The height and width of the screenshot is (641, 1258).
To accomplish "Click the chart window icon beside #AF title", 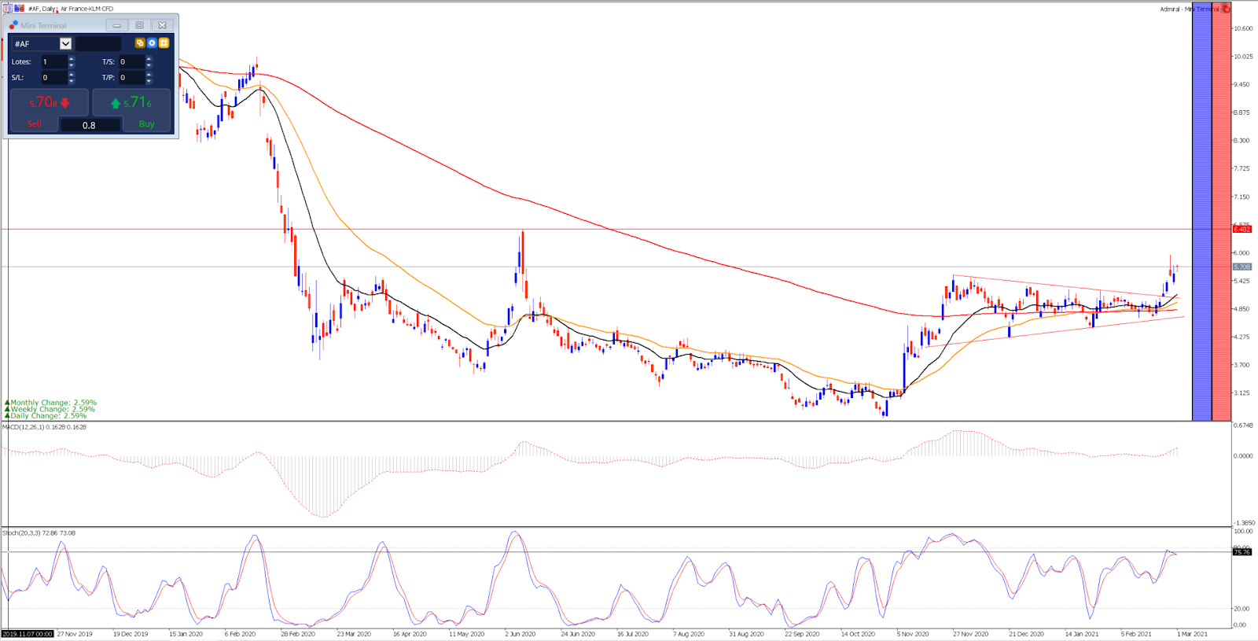I will [8, 9].
